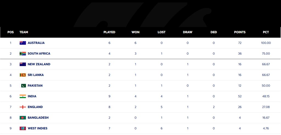
Task: Click the Bangladesh flag icon
Action: pos(23,118)
